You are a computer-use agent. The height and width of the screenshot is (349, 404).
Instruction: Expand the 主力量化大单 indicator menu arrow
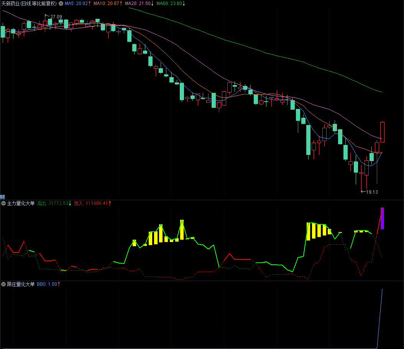(3, 203)
